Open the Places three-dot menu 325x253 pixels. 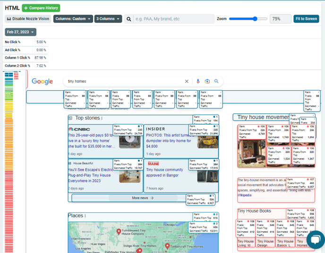85,216
